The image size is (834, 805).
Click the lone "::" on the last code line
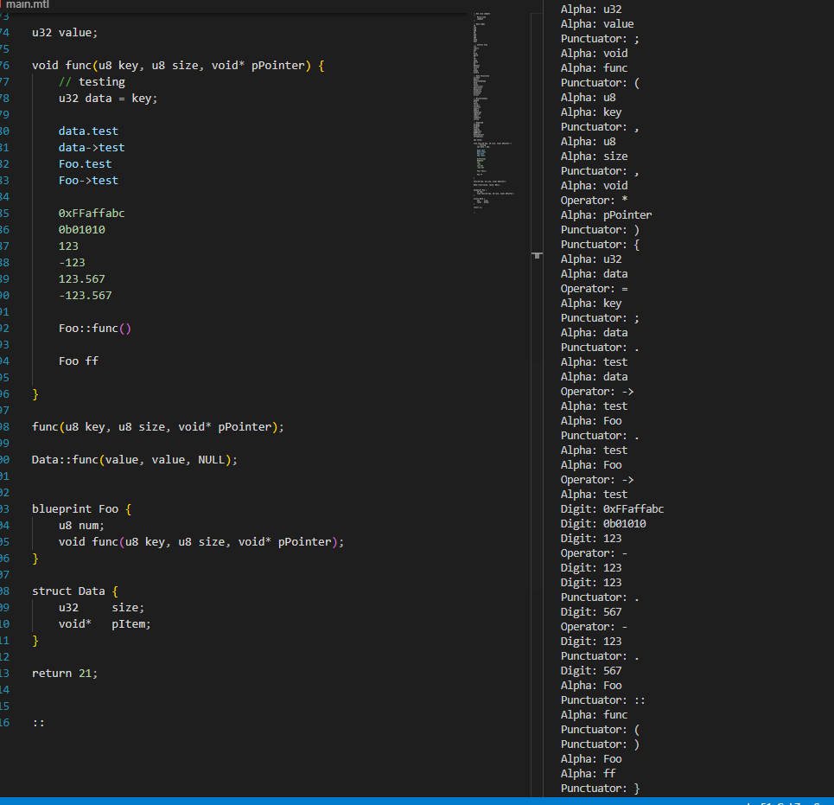point(38,723)
